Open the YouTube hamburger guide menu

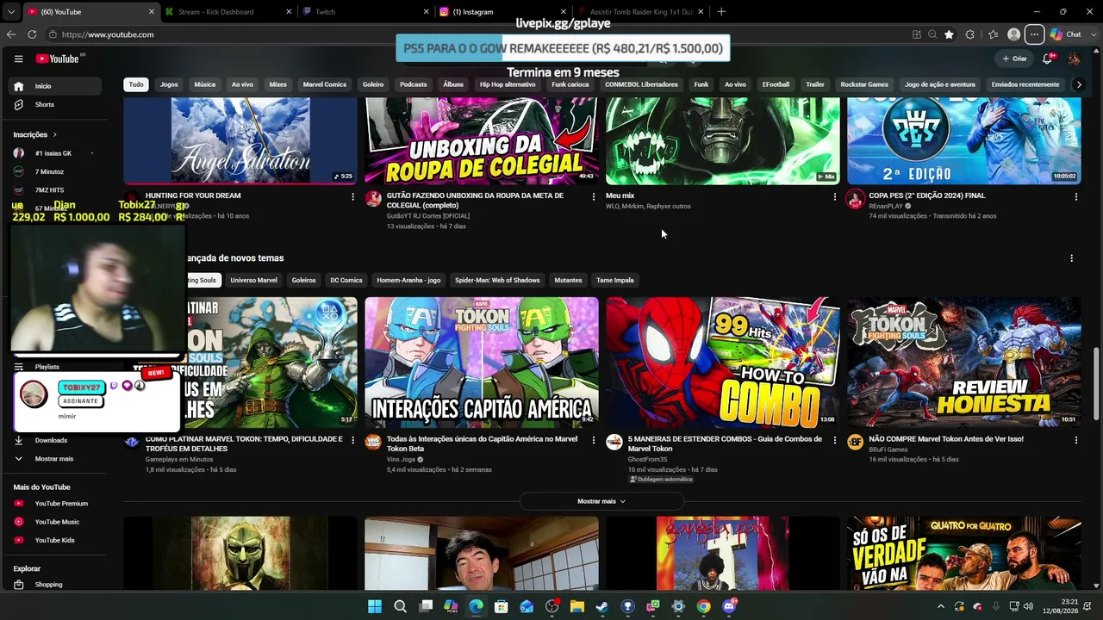point(18,59)
